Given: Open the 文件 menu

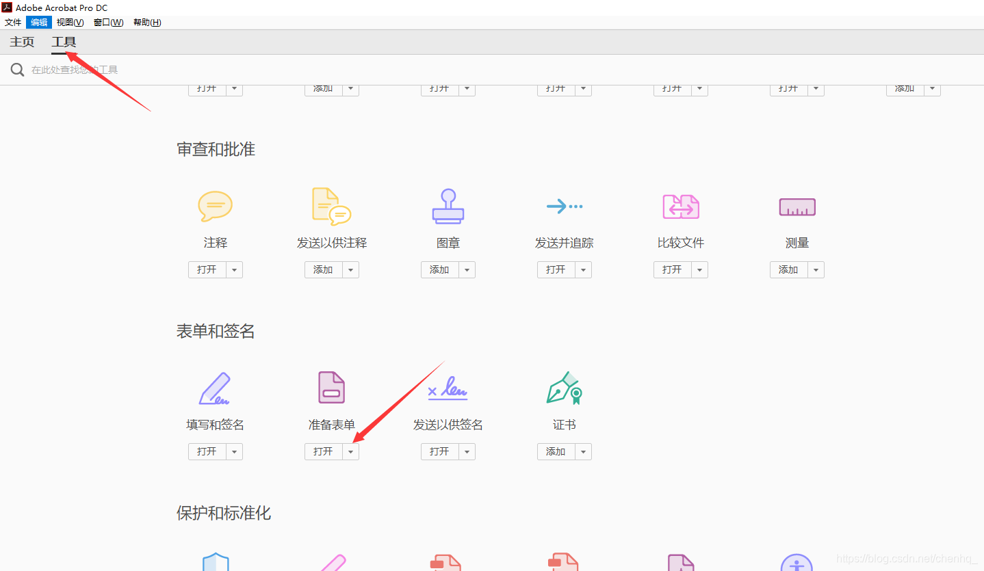Looking at the screenshot, I should pos(13,23).
